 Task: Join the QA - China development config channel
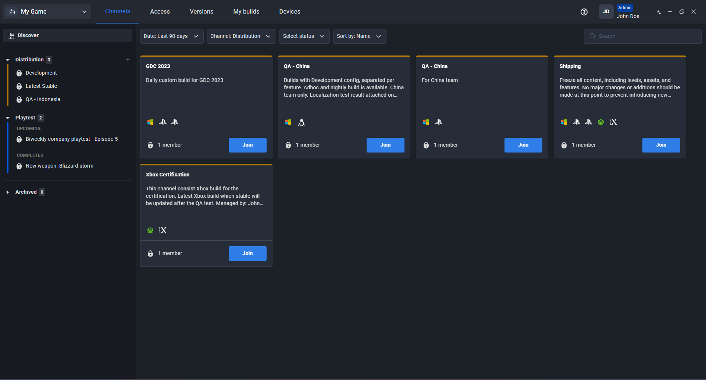click(385, 145)
